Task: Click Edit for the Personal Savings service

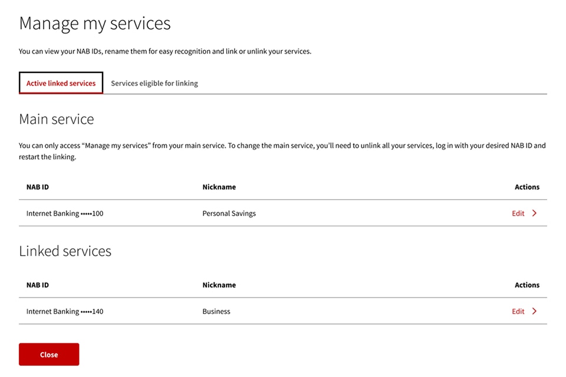Action: (518, 213)
